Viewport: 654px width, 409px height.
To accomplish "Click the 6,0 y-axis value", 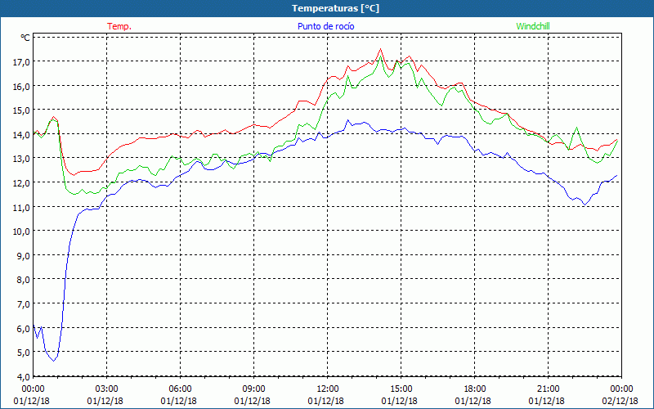I will 25,328.
